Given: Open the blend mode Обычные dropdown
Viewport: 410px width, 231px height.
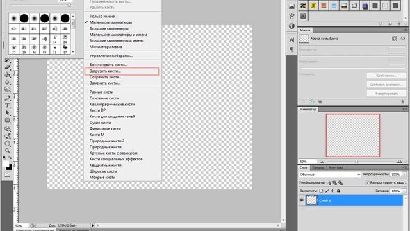Looking at the screenshot, I should 330,175.
